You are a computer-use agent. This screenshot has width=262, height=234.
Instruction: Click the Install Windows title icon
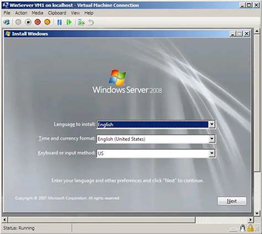(x=8, y=34)
